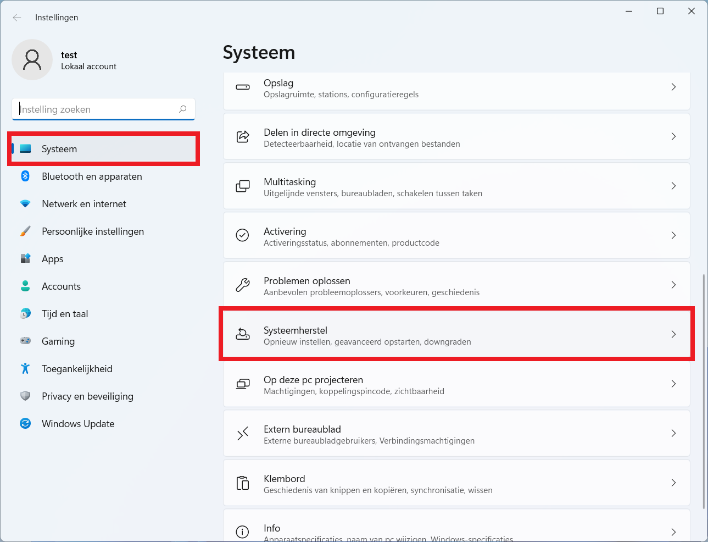Click the Activering checkmark icon
This screenshot has height=542, width=708.
pos(242,235)
